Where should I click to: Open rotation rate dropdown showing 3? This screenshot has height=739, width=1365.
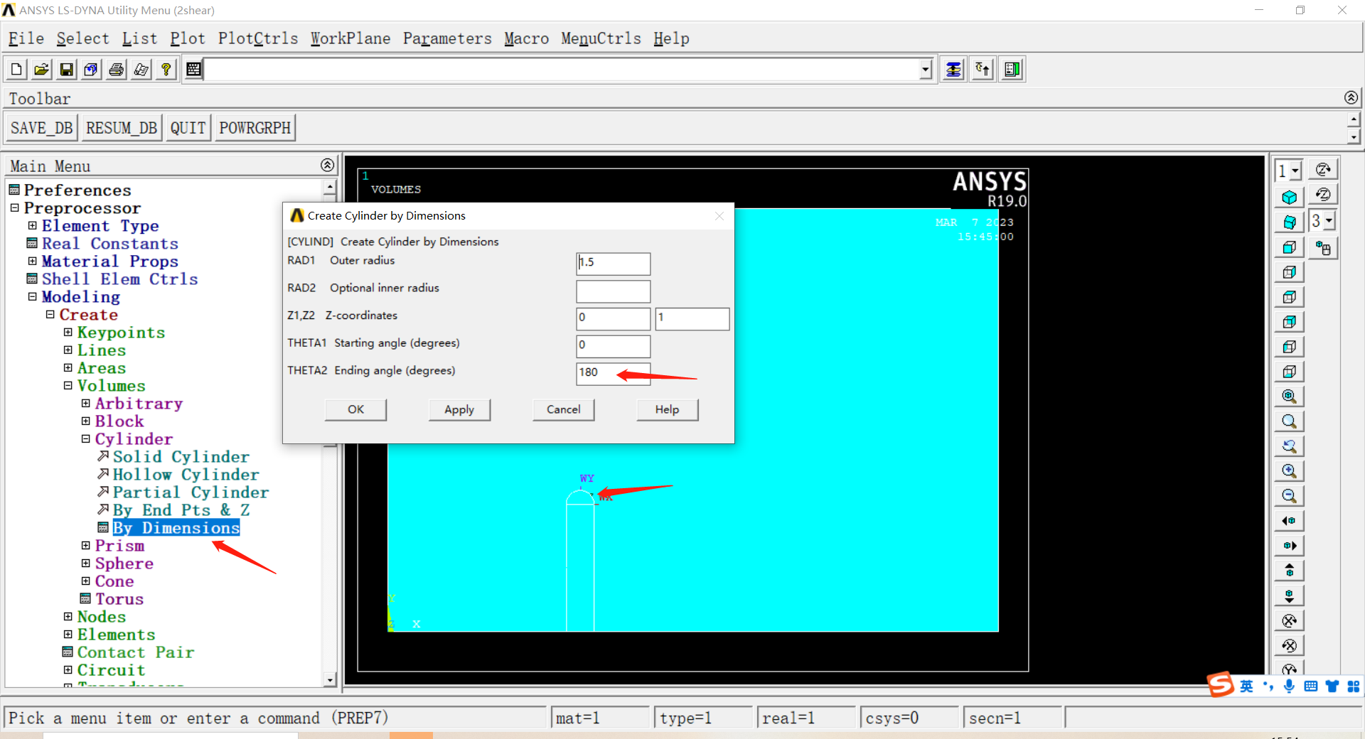[x=1329, y=221]
